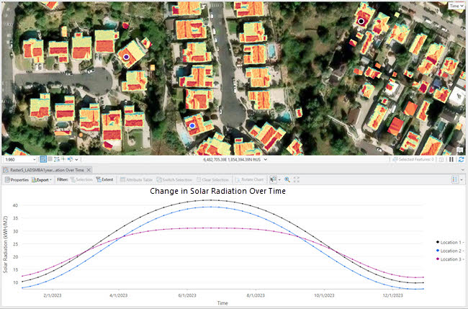Click Location 2 blue legend marker

(x=437, y=250)
